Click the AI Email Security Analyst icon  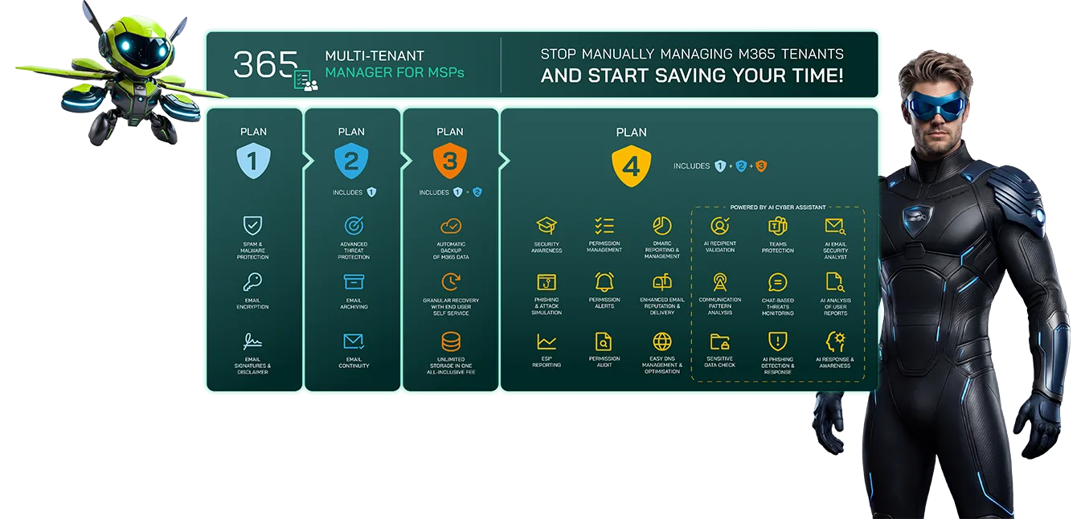(835, 226)
